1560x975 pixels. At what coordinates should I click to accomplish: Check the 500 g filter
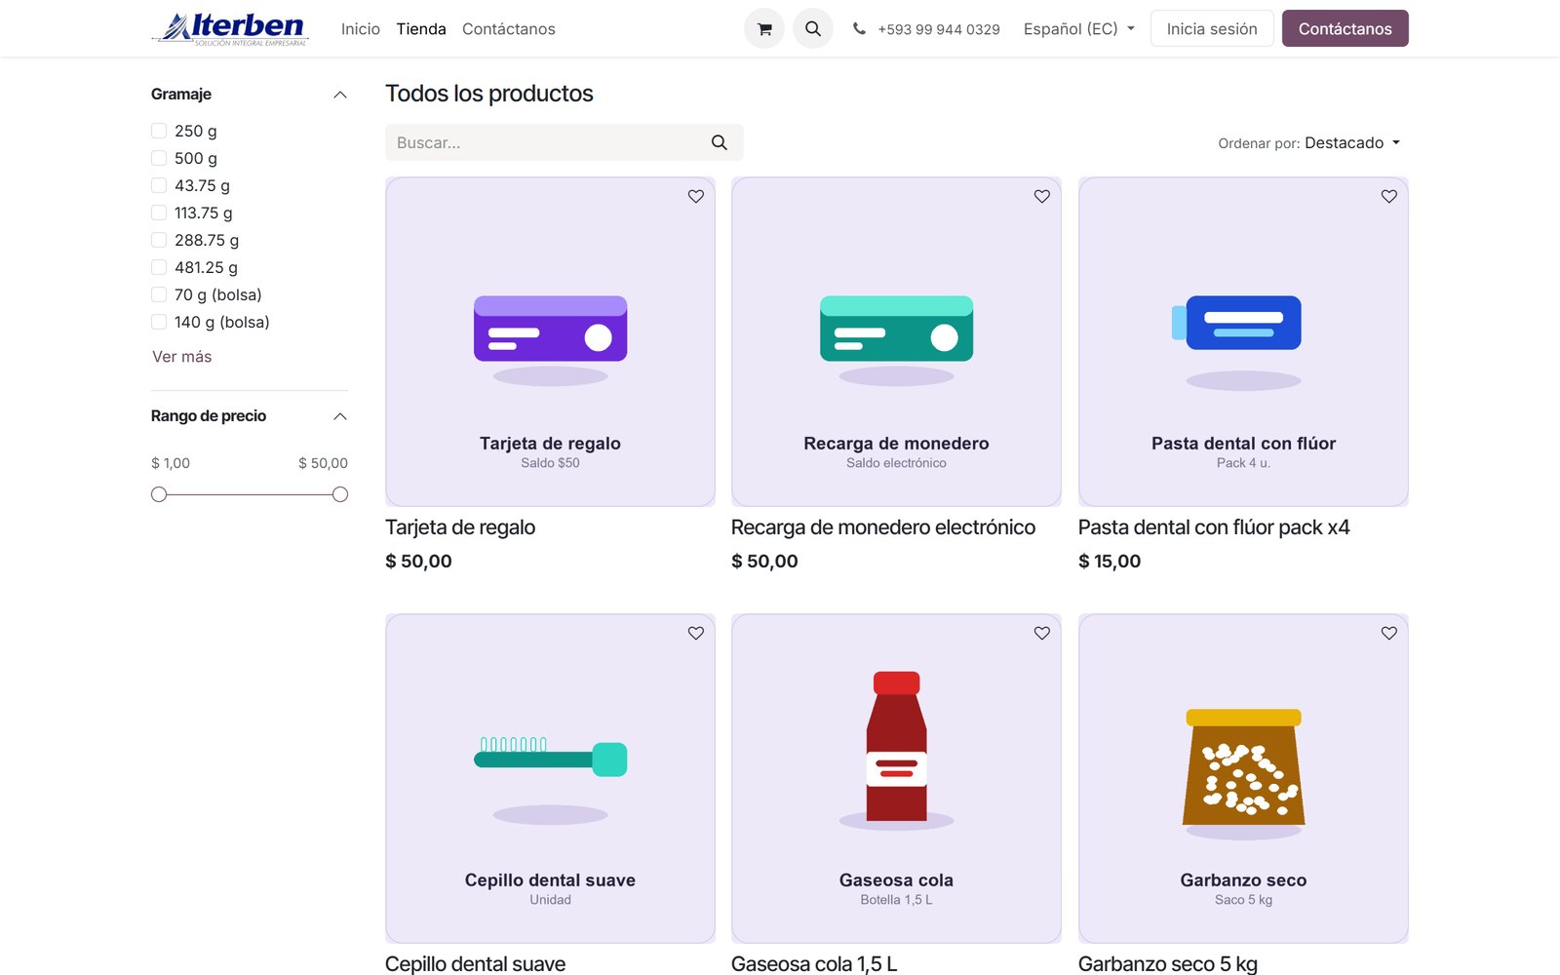coord(159,158)
